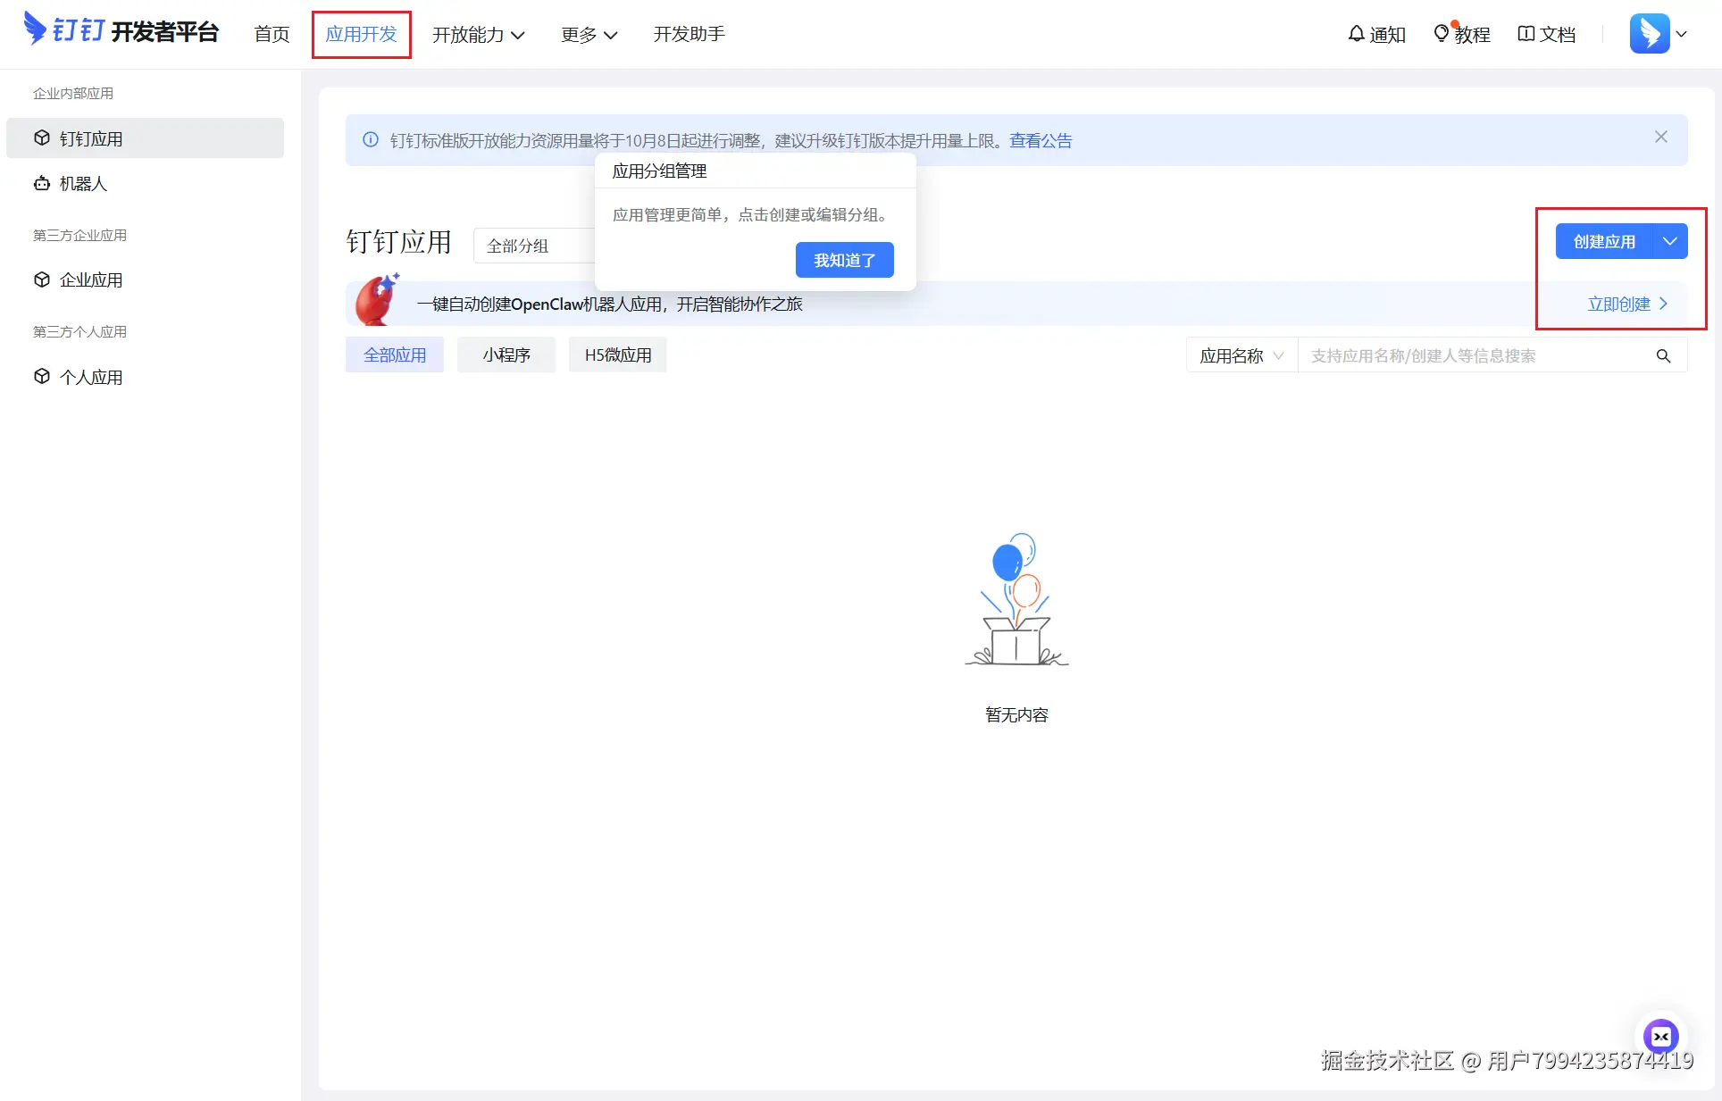Switch to the H5微应用 tab

617,354
